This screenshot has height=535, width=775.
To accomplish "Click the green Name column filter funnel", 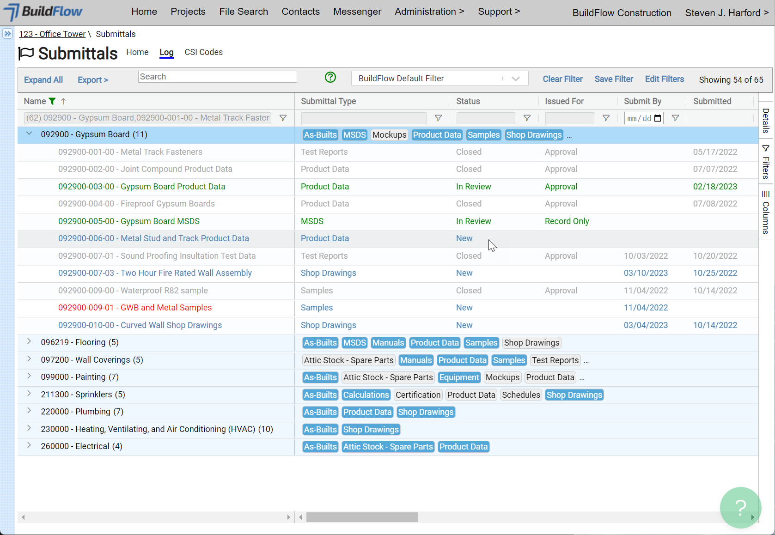I will tap(52, 101).
